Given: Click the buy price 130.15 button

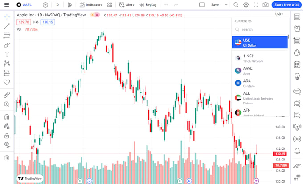Looking at the screenshot, I should 48,22.
